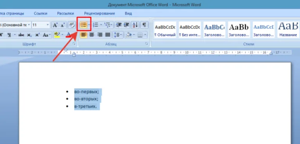Toggle italic formatting

[1, 35]
